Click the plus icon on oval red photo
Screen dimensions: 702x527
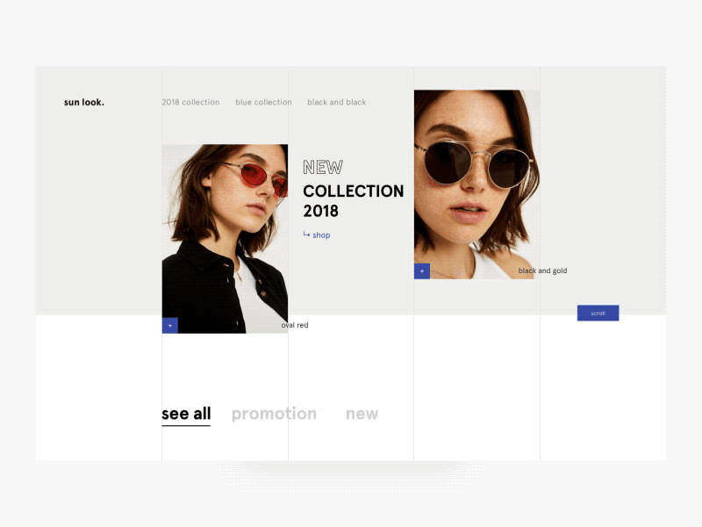(x=169, y=325)
